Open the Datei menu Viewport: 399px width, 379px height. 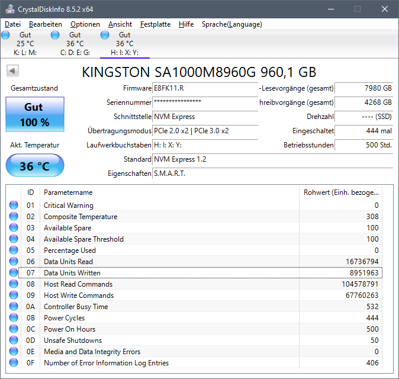(12, 24)
